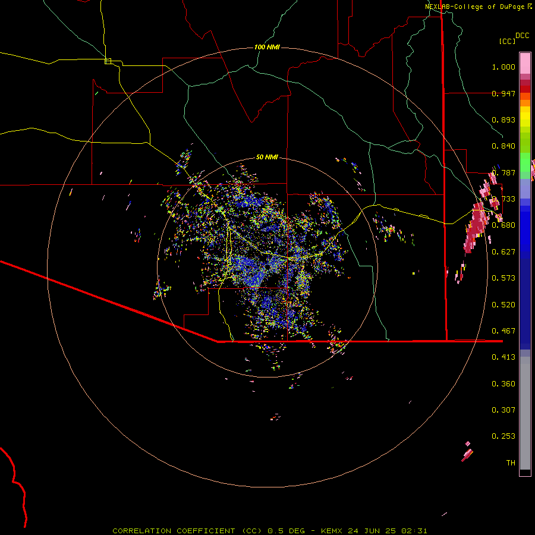Click the 50 NMI range ring label
The image size is (535, 535).
(x=267, y=157)
